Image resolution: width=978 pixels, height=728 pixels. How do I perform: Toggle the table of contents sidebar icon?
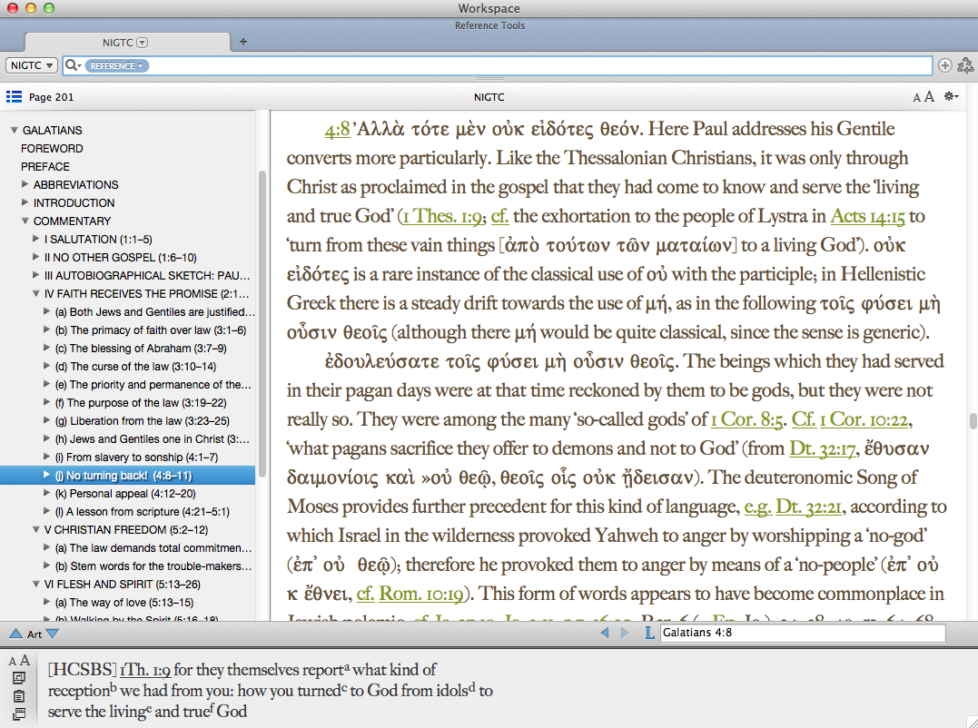coord(14,97)
